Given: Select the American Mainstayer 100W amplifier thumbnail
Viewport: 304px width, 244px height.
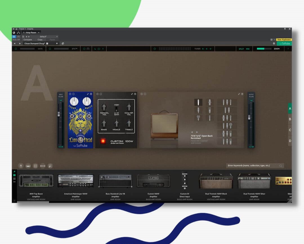Looking at the screenshot, I should (75, 181).
